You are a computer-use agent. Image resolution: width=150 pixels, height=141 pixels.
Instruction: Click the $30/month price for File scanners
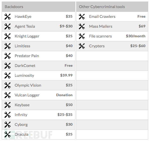click(x=136, y=36)
